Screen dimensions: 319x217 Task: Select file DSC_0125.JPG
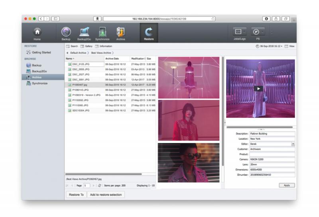tap(110, 64)
